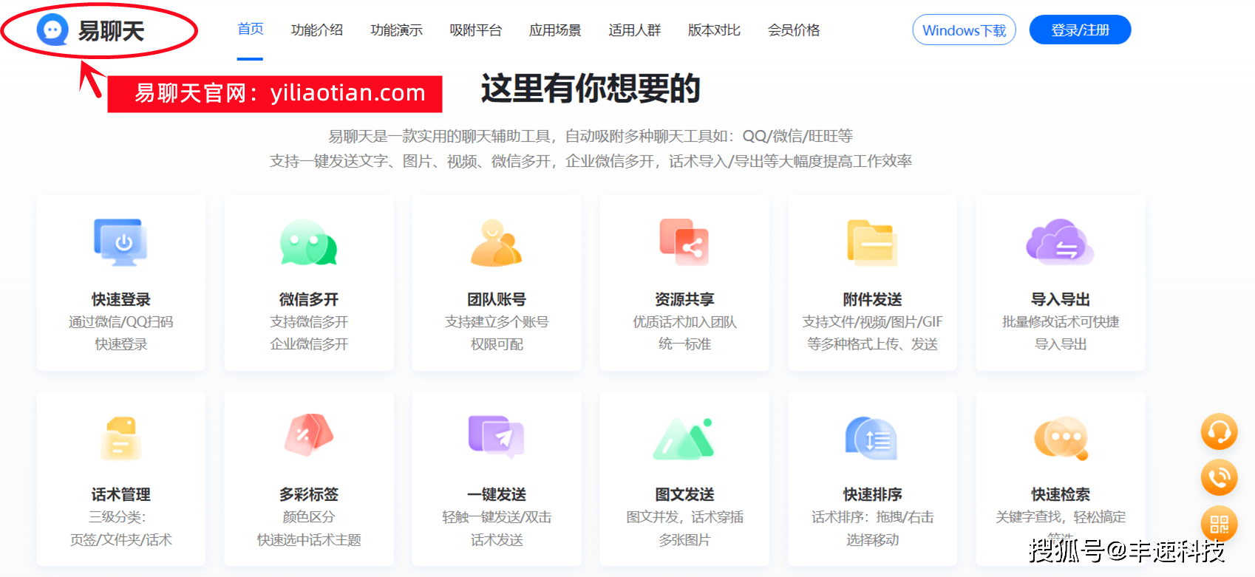Open the 适用人群 menu item

coord(635,30)
